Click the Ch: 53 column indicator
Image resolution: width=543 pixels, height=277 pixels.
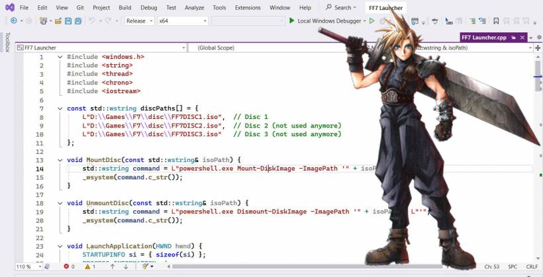click(x=491, y=266)
